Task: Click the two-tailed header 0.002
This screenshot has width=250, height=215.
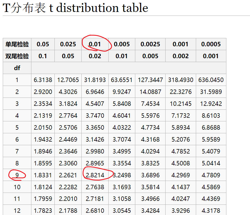Action: click(181, 56)
